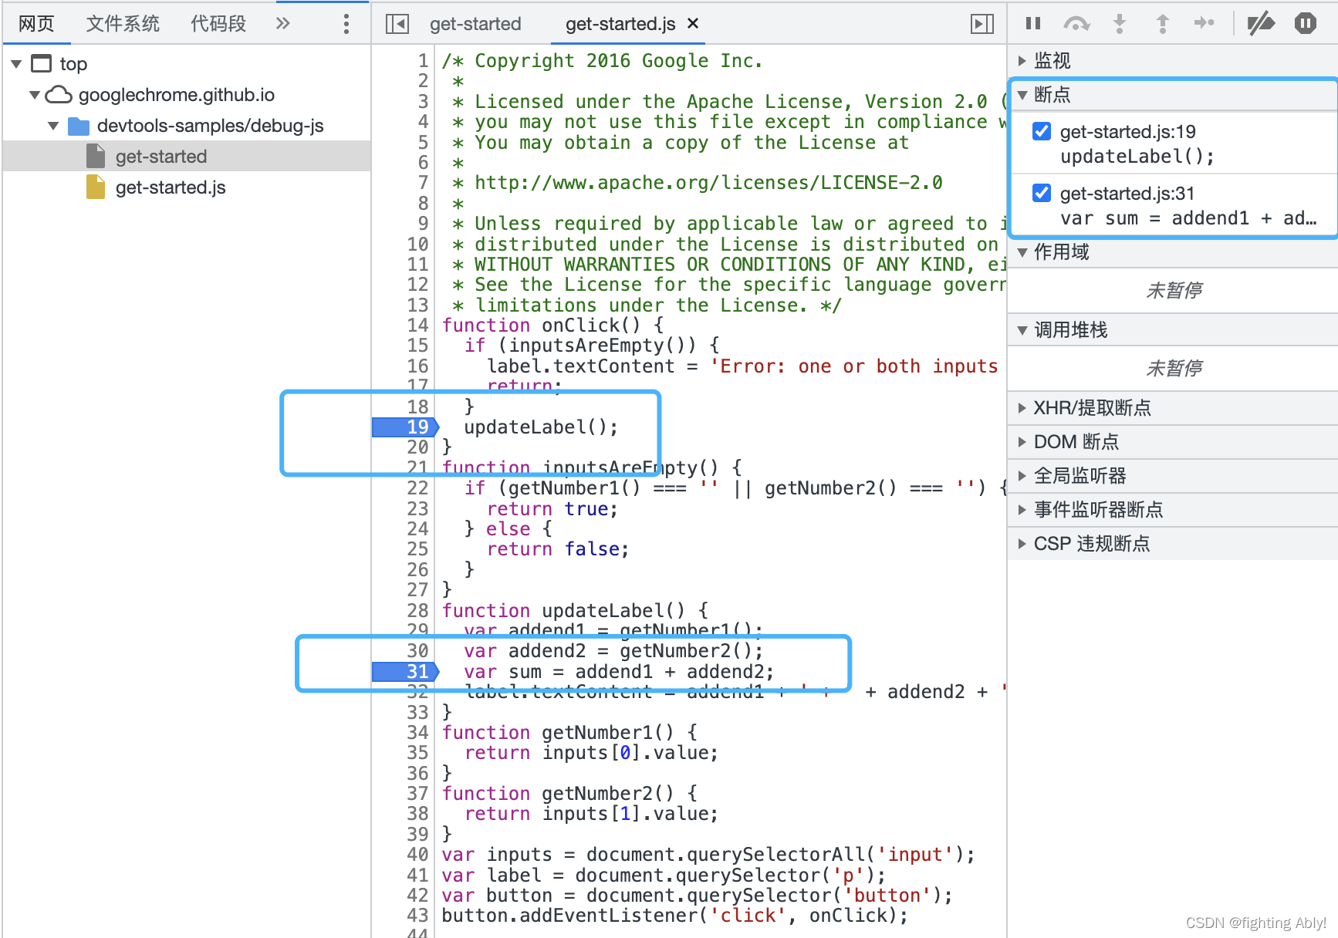Image resolution: width=1338 pixels, height=938 pixels.
Task: Click the get-started.js file icon
Action: (x=96, y=187)
